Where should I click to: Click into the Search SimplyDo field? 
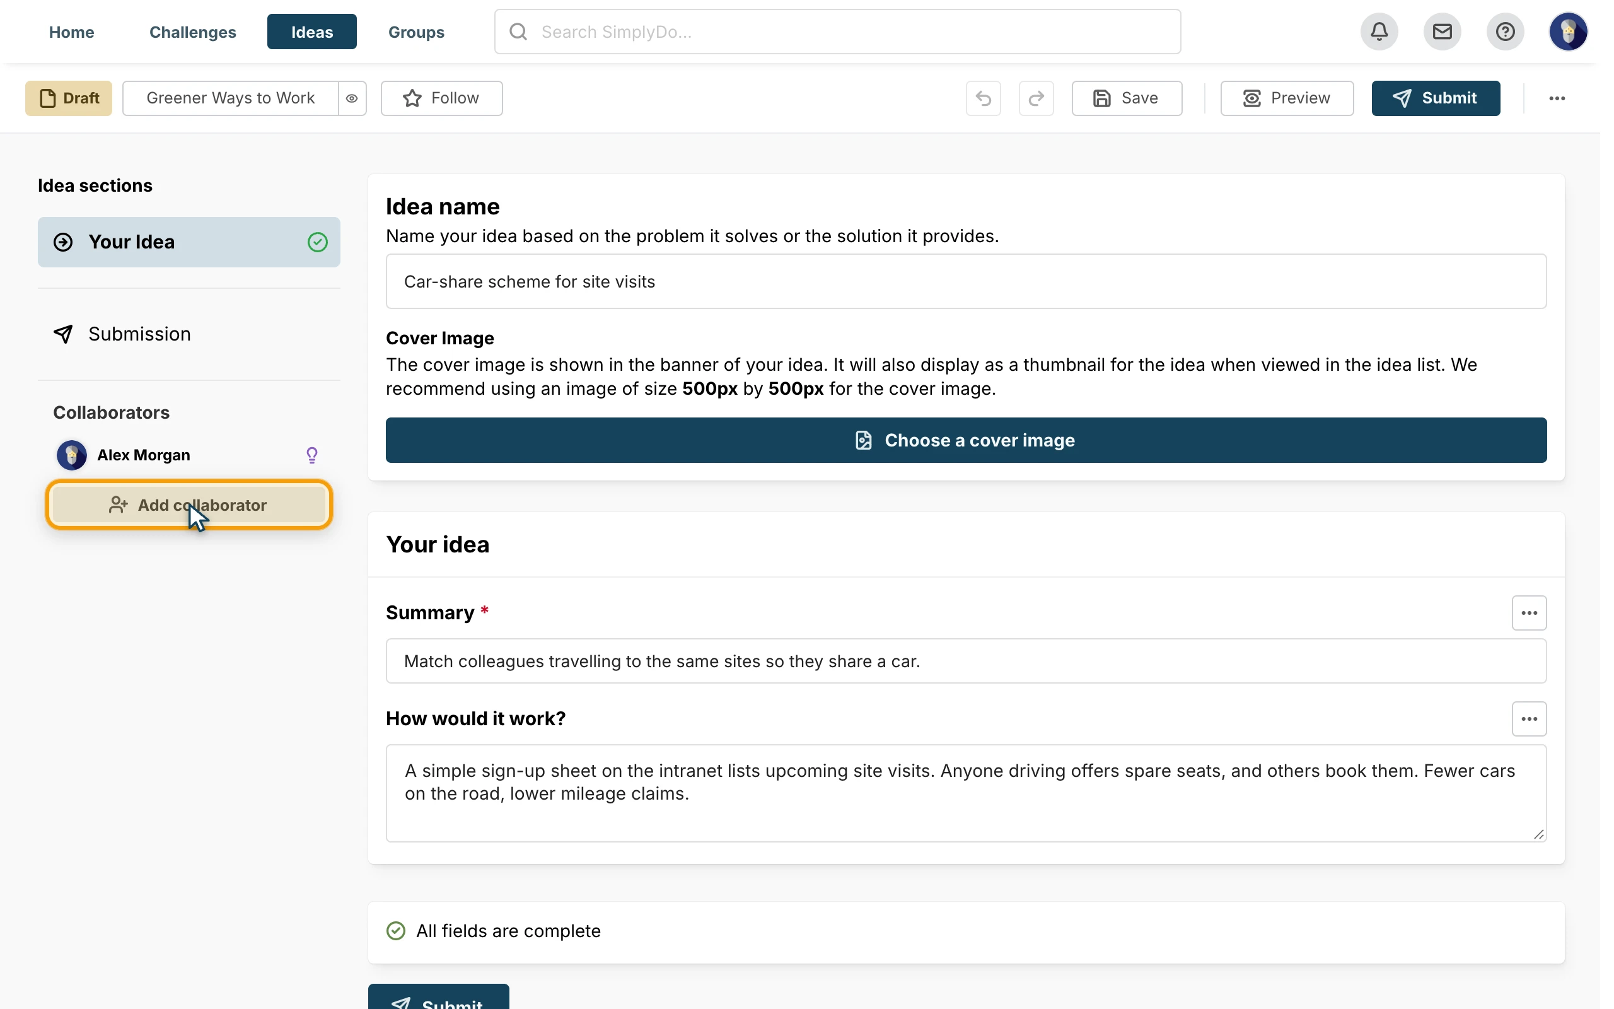coord(837,32)
